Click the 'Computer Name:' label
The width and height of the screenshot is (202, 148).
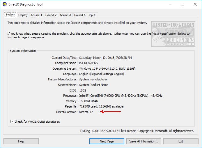click(x=66, y=63)
